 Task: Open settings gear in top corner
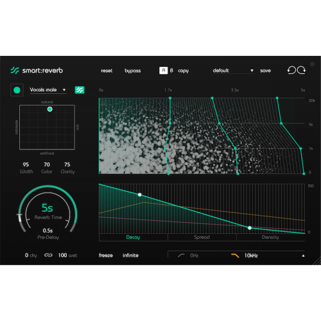(x=312, y=64)
